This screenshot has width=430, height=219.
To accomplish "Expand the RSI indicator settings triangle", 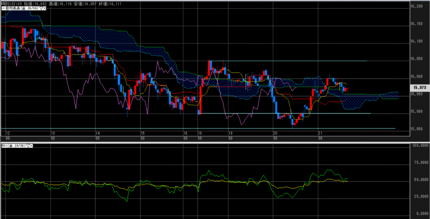I will [29, 145].
